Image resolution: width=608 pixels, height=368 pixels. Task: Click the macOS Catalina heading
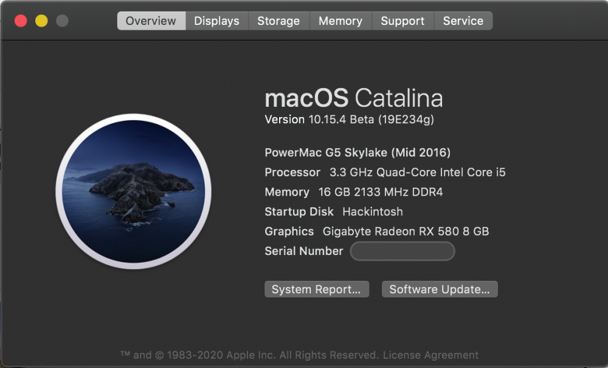[354, 98]
